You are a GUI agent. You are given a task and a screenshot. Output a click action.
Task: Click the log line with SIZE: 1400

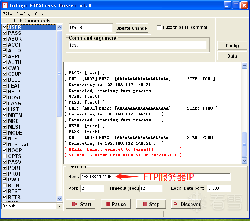(x=141, y=108)
